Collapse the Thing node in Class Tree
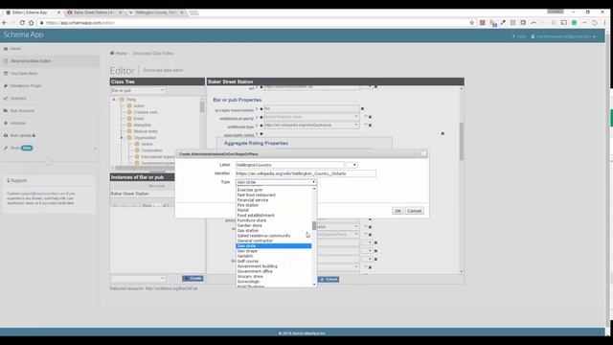The image size is (613, 345). click(114, 100)
